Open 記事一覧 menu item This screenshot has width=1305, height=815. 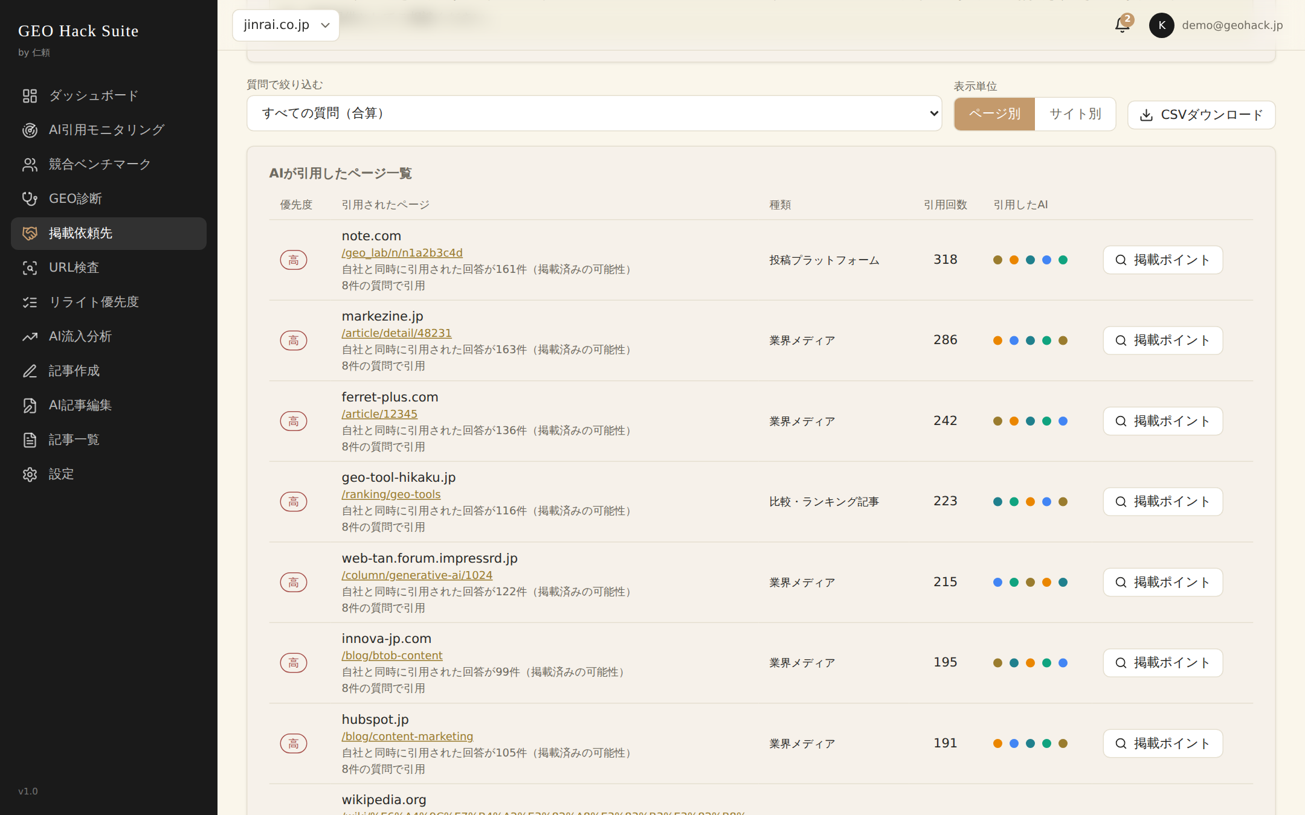109,439
